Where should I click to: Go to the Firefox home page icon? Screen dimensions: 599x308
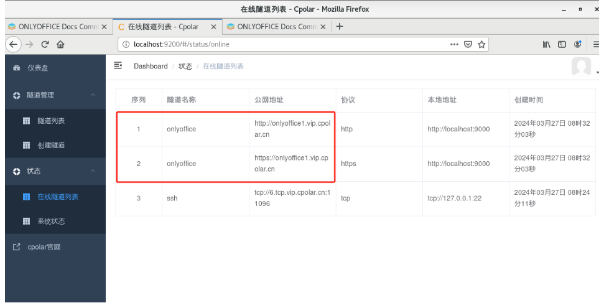[61, 44]
